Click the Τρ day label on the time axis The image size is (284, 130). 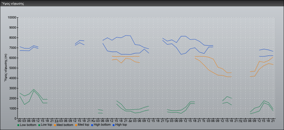click(x=167, y=121)
